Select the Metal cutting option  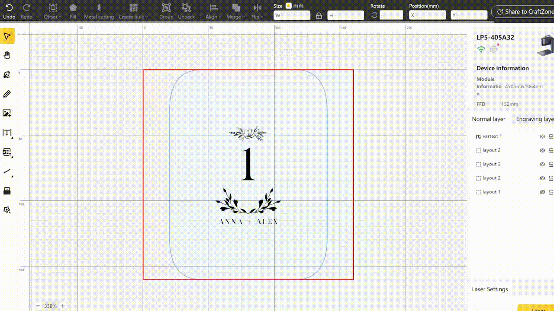[99, 11]
